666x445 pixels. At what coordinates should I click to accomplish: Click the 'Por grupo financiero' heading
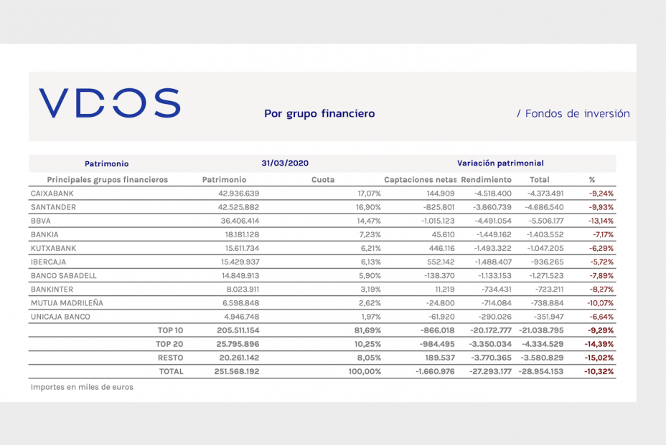pos(319,113)
